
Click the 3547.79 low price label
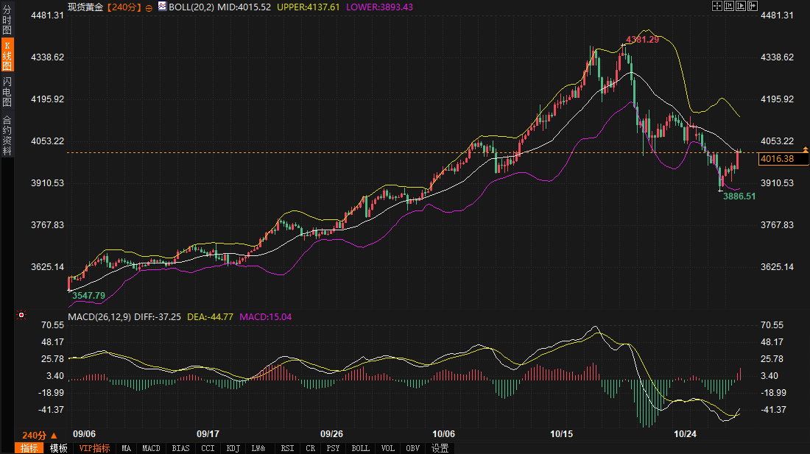point(89,296)
